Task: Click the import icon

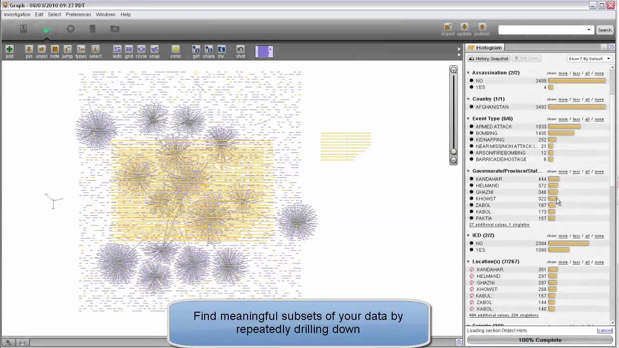Action: (x=448, y=27)
